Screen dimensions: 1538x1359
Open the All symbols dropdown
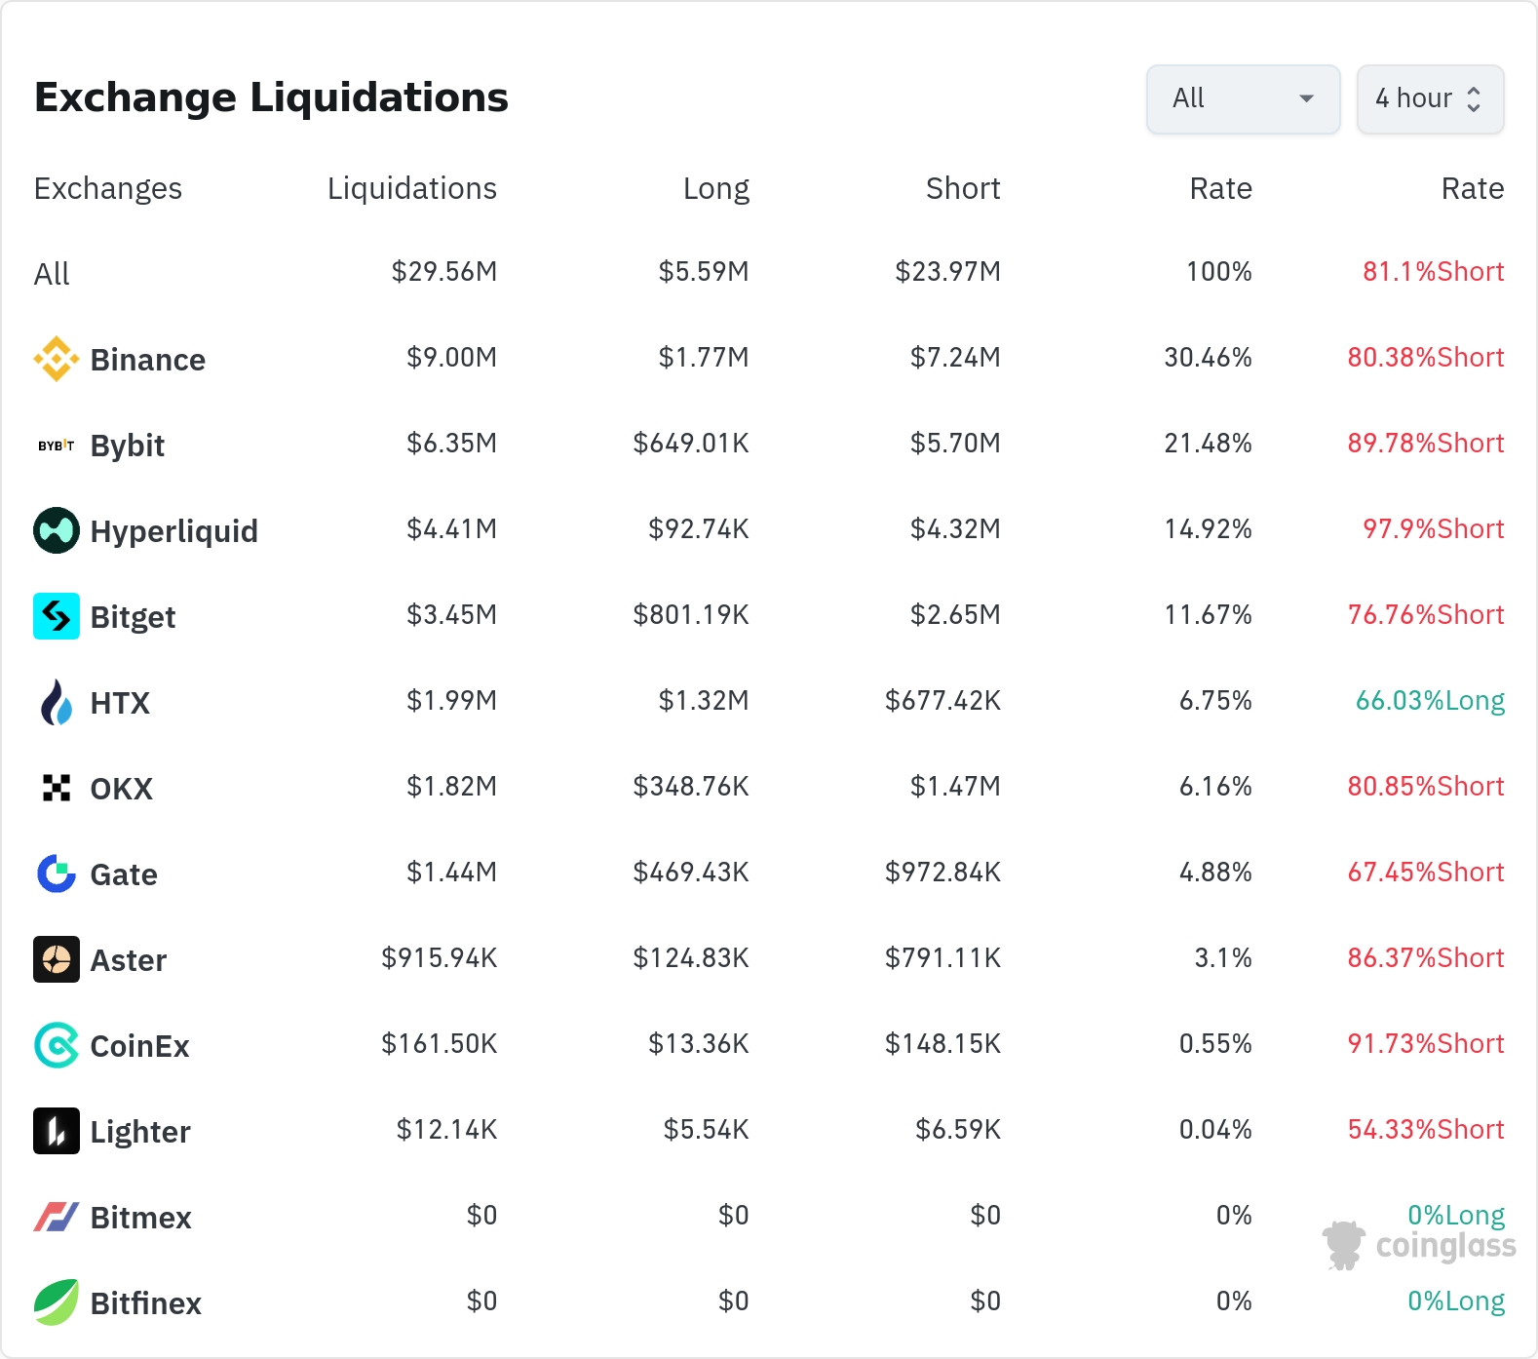click(1243, 98)
